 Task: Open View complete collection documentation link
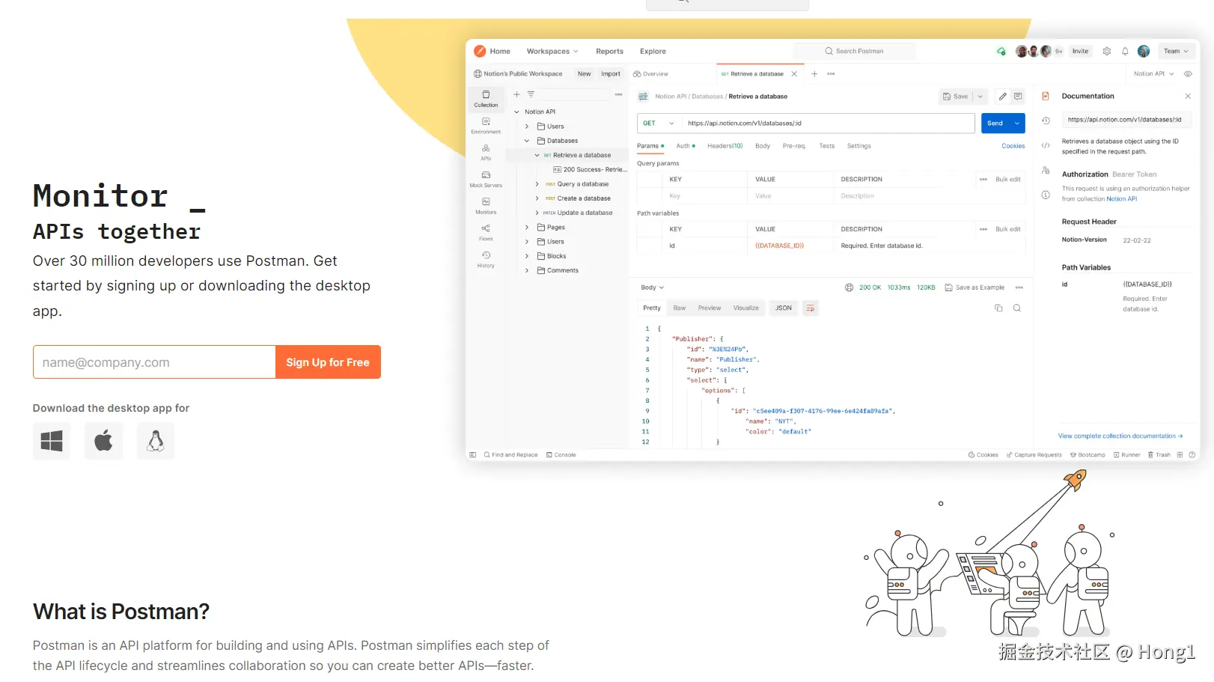[x=1120, y=436]
